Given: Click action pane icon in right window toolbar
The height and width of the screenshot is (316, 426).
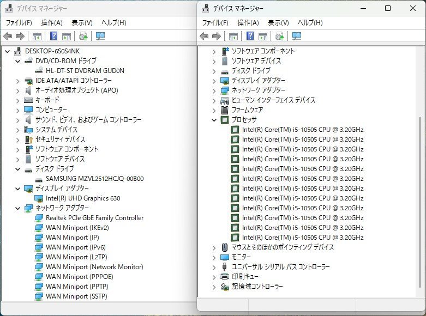Looking at the screenshot, I should click(263, 37).
